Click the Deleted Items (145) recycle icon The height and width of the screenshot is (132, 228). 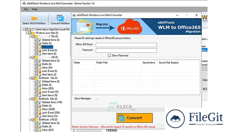pos(40,102)
